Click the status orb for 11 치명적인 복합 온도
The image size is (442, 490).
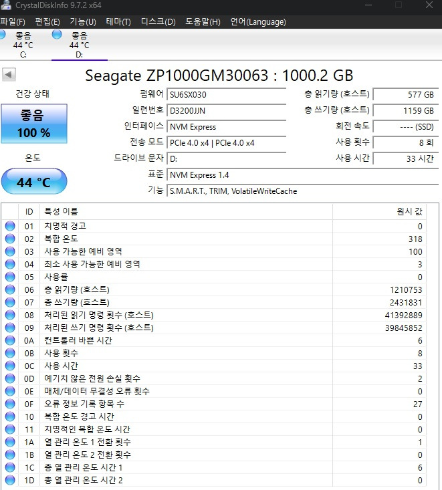point(10,429)
